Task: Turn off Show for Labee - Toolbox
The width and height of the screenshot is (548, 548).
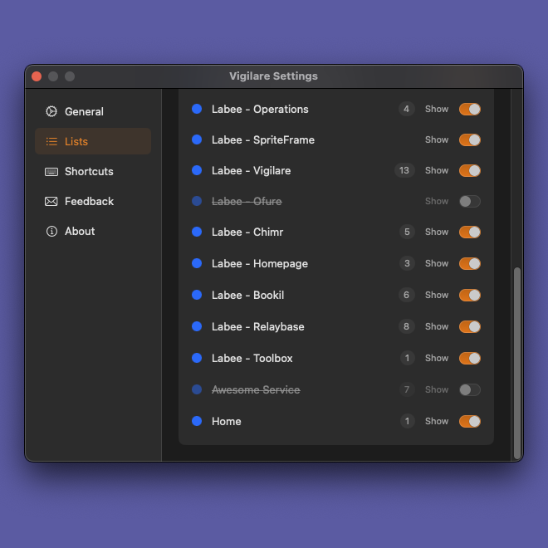Action: click(470, 358)
